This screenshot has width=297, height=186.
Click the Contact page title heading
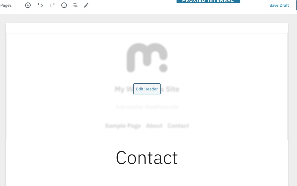147,158
